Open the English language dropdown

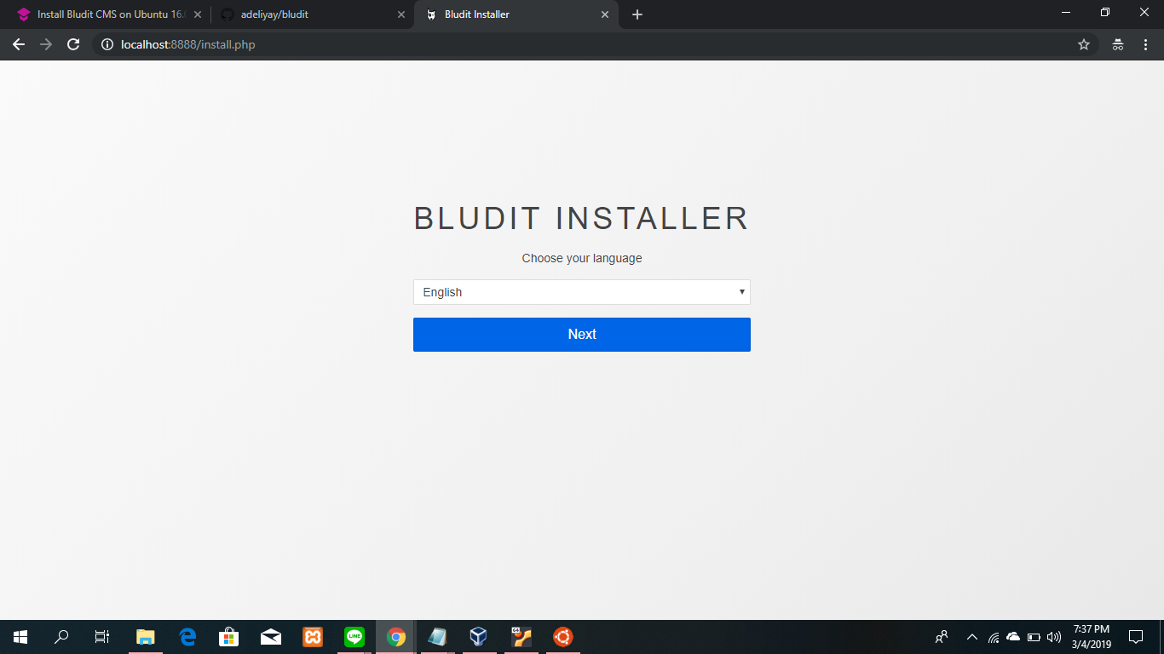581,292
